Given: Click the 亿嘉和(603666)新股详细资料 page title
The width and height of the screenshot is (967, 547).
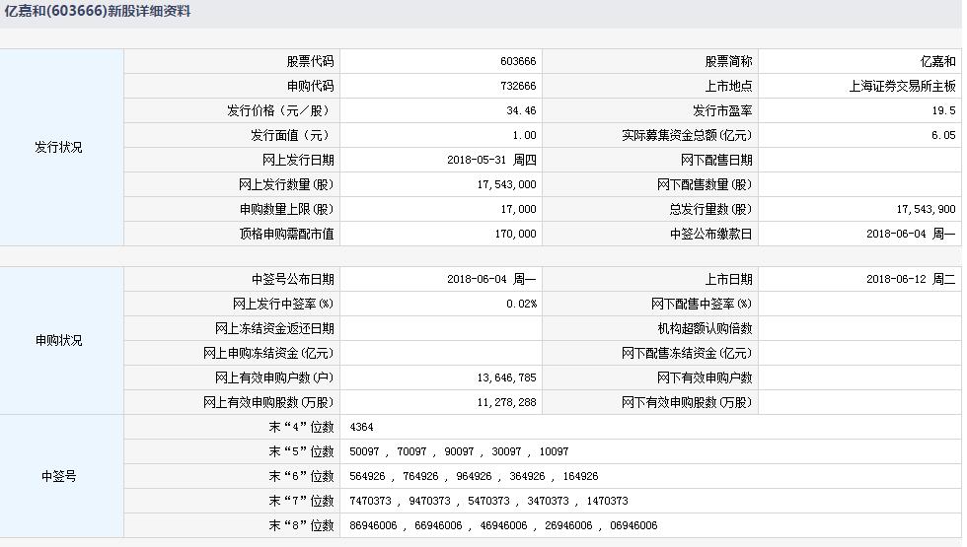Looking at the screenshot, I should pos(97,12).
